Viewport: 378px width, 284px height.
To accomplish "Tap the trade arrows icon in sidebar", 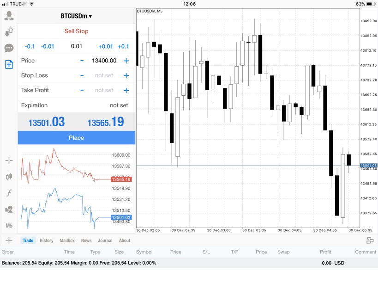I will pyautogui.click(x=9, y=32).
